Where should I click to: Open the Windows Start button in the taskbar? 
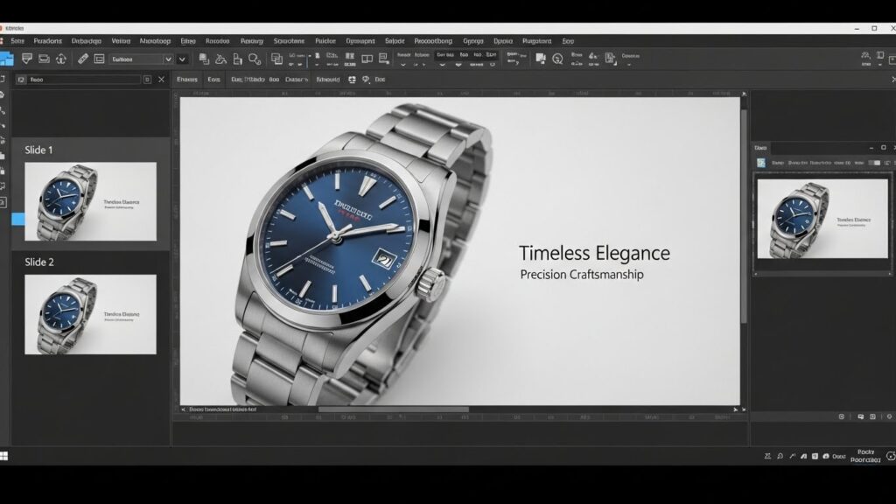[x=4, y=456]
